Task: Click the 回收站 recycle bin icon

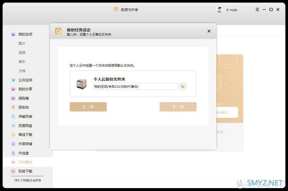Action: tap(13, 107)
